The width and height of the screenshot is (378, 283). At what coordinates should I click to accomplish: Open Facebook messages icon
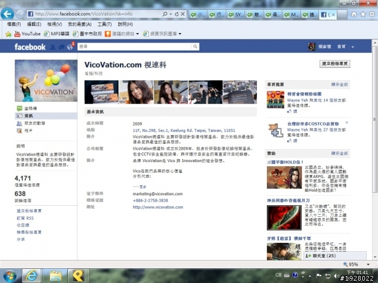[61, 47]
